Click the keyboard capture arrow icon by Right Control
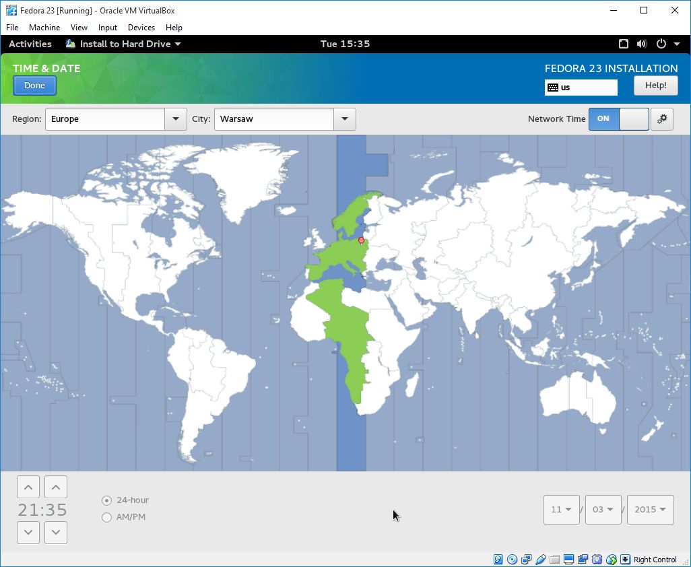691x567 pixels. [x=625, y=560]
